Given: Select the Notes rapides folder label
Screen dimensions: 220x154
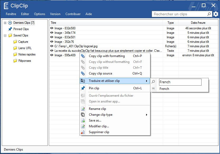Looking at the screenshot, I should (x=27, y=54).
